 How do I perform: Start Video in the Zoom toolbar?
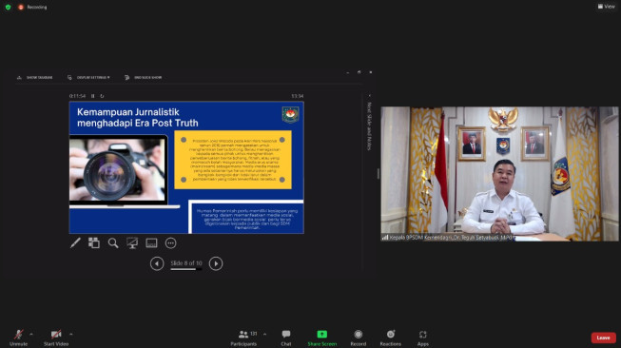click(56, 338)
